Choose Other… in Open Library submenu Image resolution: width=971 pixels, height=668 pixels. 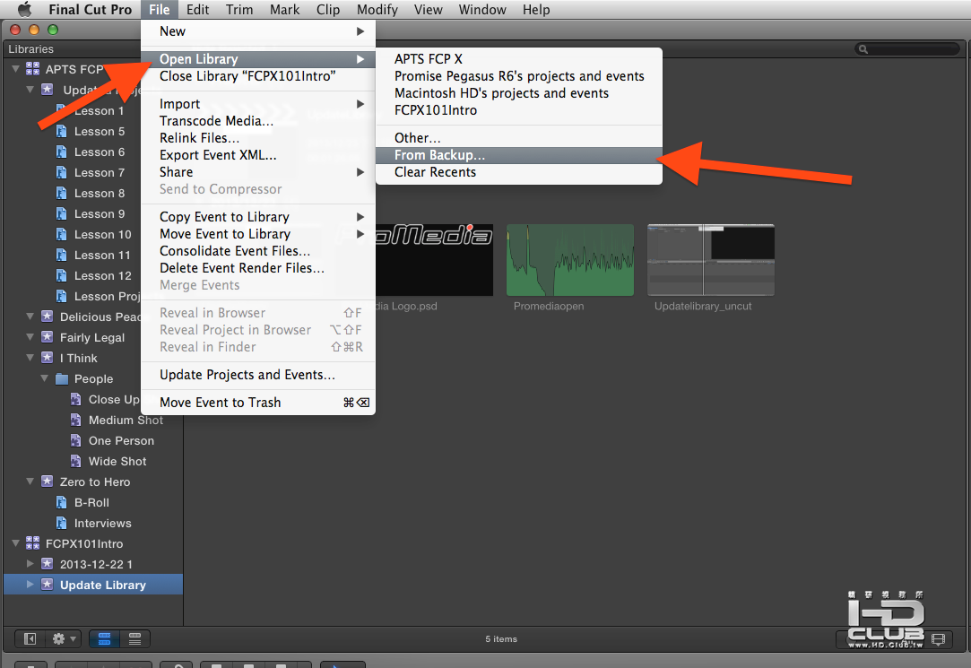tap(518, 137)
